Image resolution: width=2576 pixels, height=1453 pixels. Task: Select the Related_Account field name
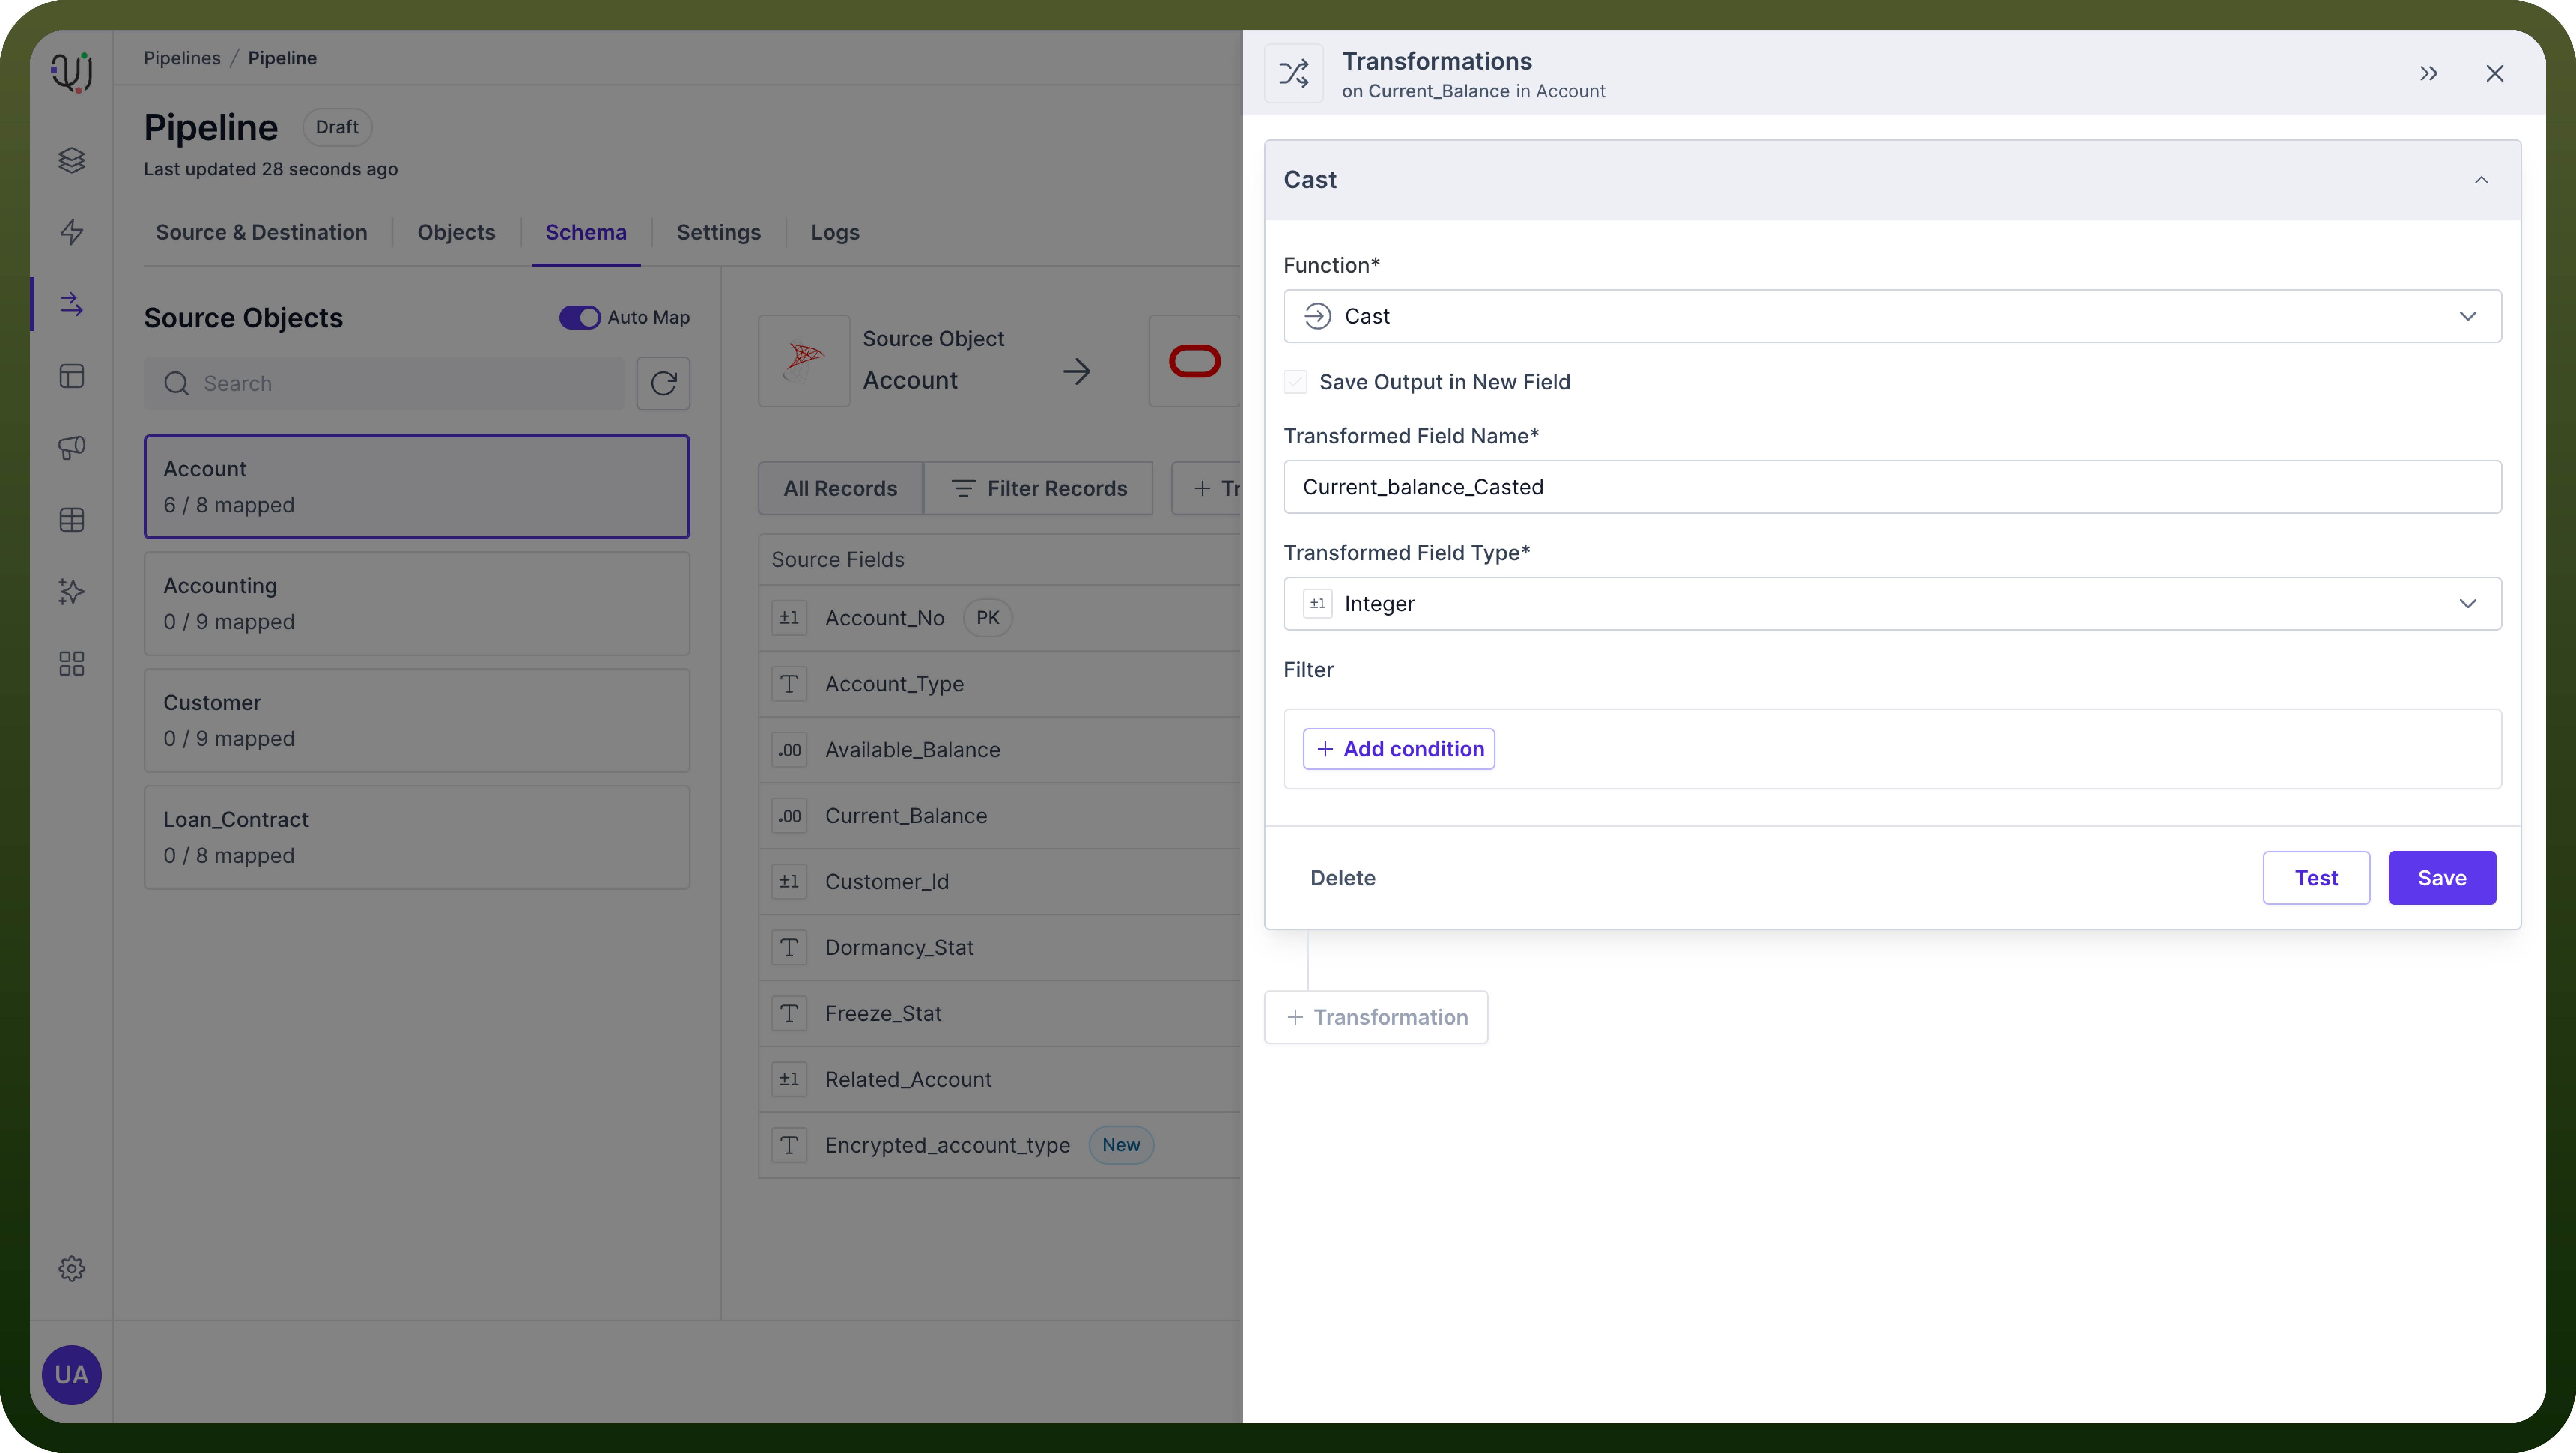(x=908, y=1080)
